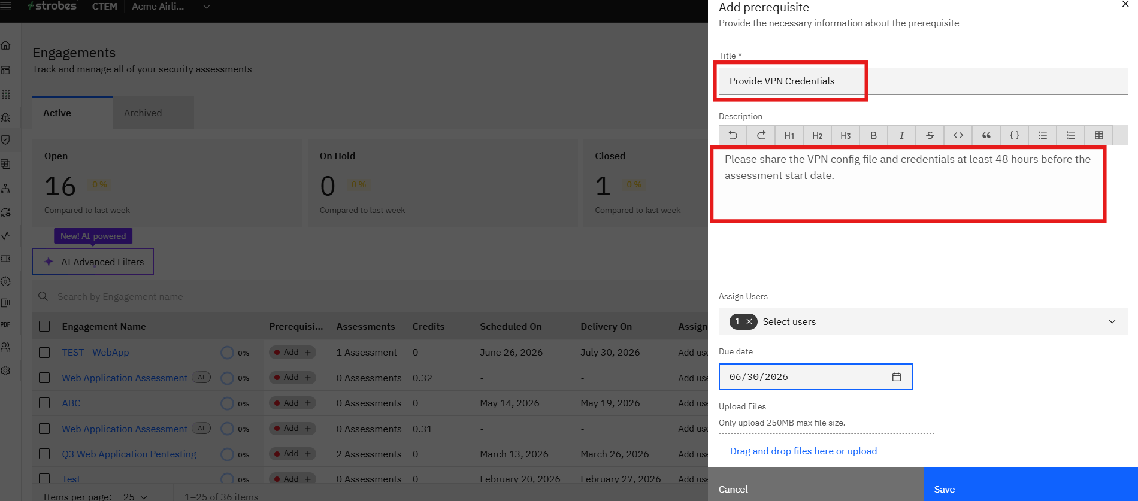Screen dimensions: 1138x501
Task: Check the Q3 Web Application Pentesting checkbox
Action: (x=44, y=454)
